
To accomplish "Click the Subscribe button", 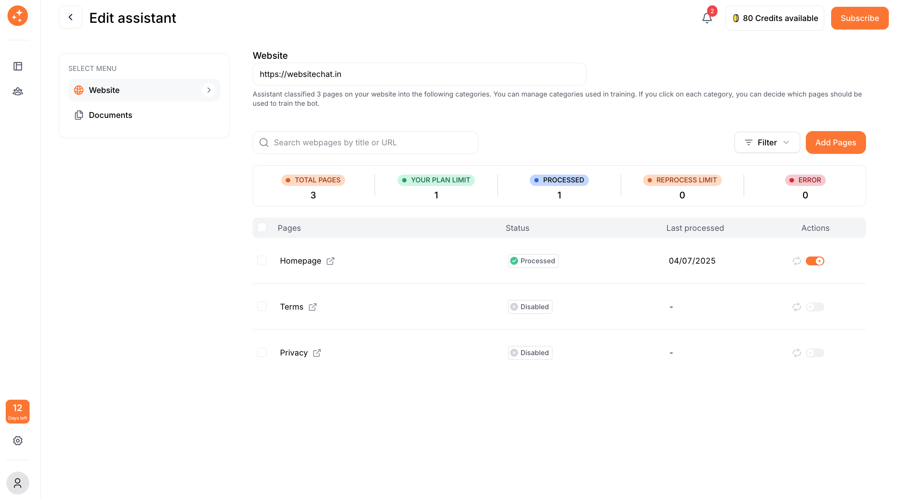I will click(x=859, y=18).
